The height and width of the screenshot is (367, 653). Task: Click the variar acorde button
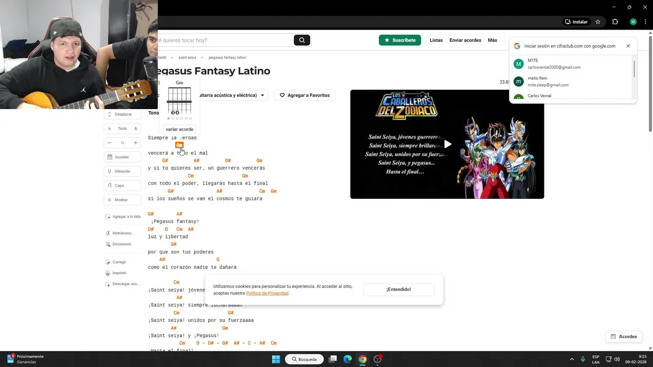click(x=180, y=129)
